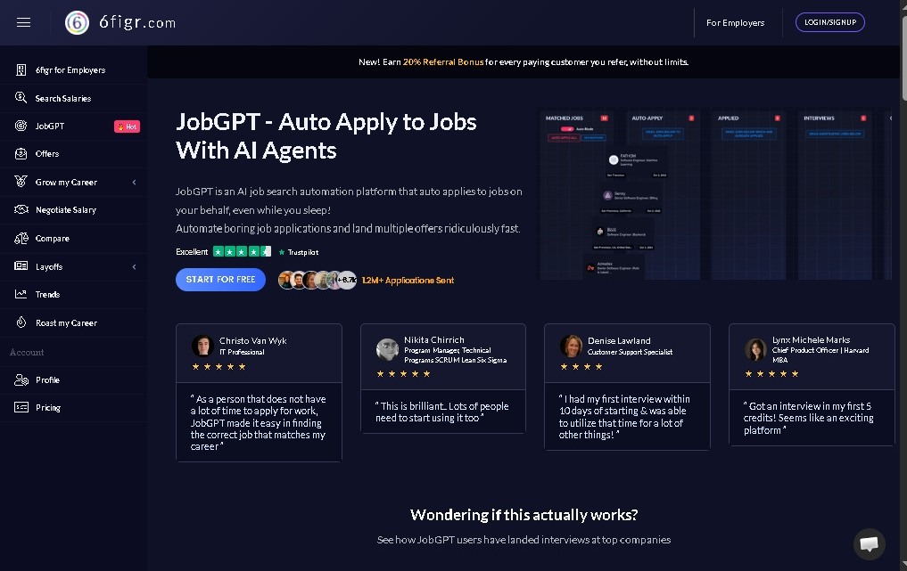This screenshot has width=907, height=571.
Task: Open the Trends menu item
Action: point(73,294)
